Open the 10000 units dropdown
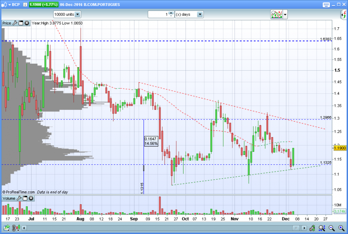The width and height of the screenshot is (348, 234). click(x=67, y=14)
